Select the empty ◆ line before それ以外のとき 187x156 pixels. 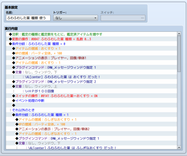pyautogui.click(x=91, y=105)
